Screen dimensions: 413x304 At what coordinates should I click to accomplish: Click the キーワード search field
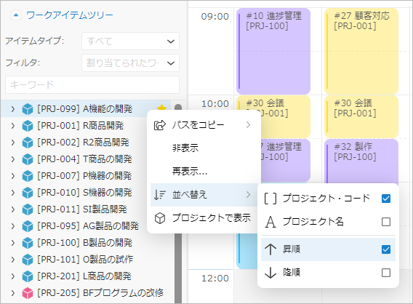pyautogui.click(x=92, y=85)
